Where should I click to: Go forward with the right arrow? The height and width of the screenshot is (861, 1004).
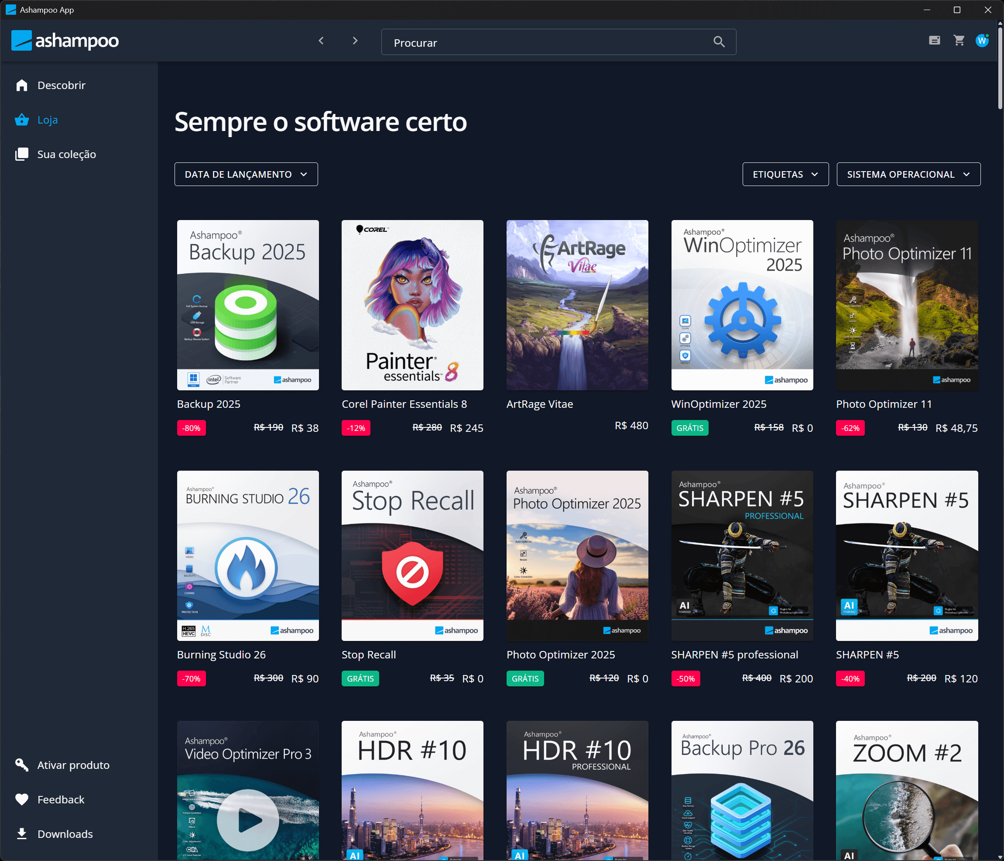click(x=355, y=41)
